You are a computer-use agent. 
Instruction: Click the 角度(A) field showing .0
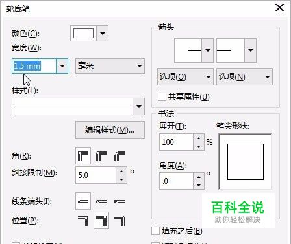tap(176, 181)
